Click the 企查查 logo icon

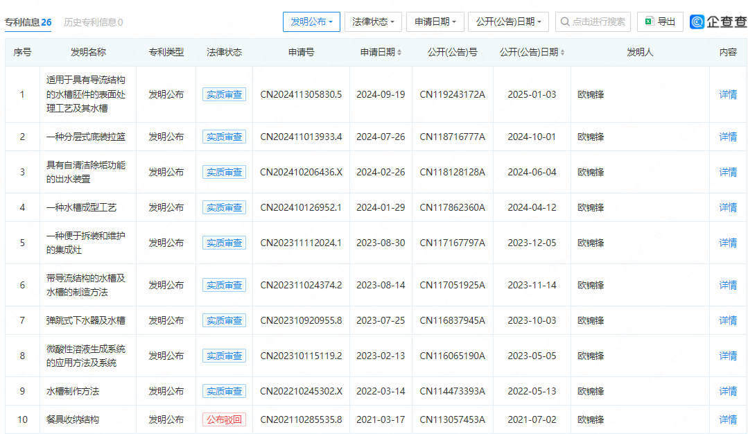[x=697, y=21]
